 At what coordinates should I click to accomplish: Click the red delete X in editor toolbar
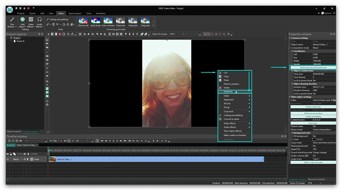[x=60, y=34]
